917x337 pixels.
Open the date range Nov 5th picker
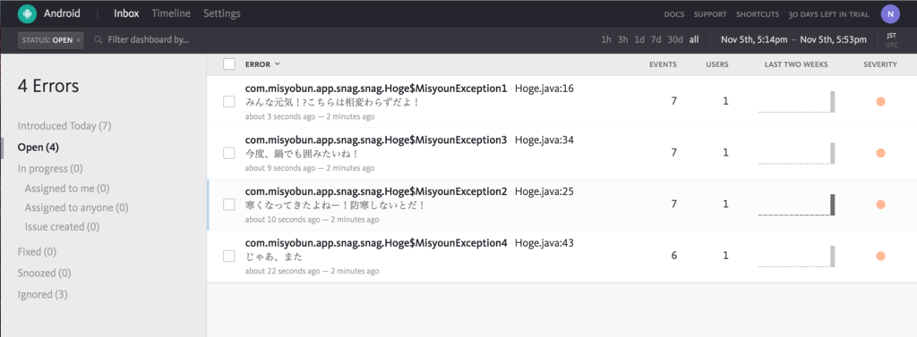[x=793, y=39]
